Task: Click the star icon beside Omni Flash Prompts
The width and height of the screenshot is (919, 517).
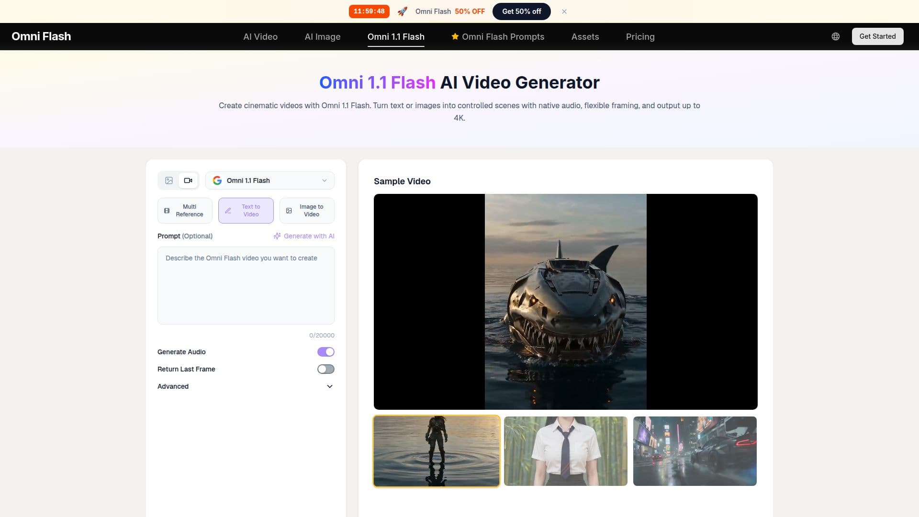Action: tap(455, 36)
